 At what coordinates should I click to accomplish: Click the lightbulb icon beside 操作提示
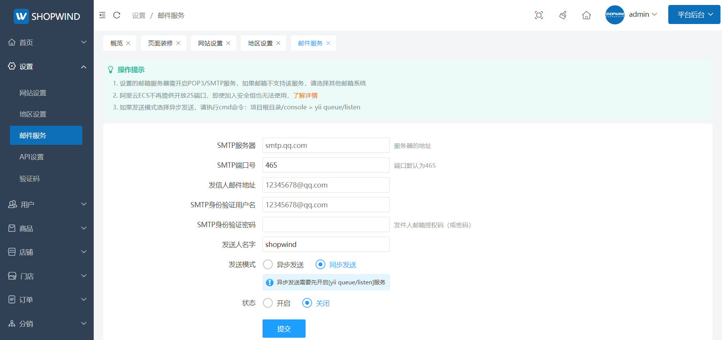point(110,70)
